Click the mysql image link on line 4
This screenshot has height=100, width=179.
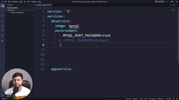(x=74, y=26)
